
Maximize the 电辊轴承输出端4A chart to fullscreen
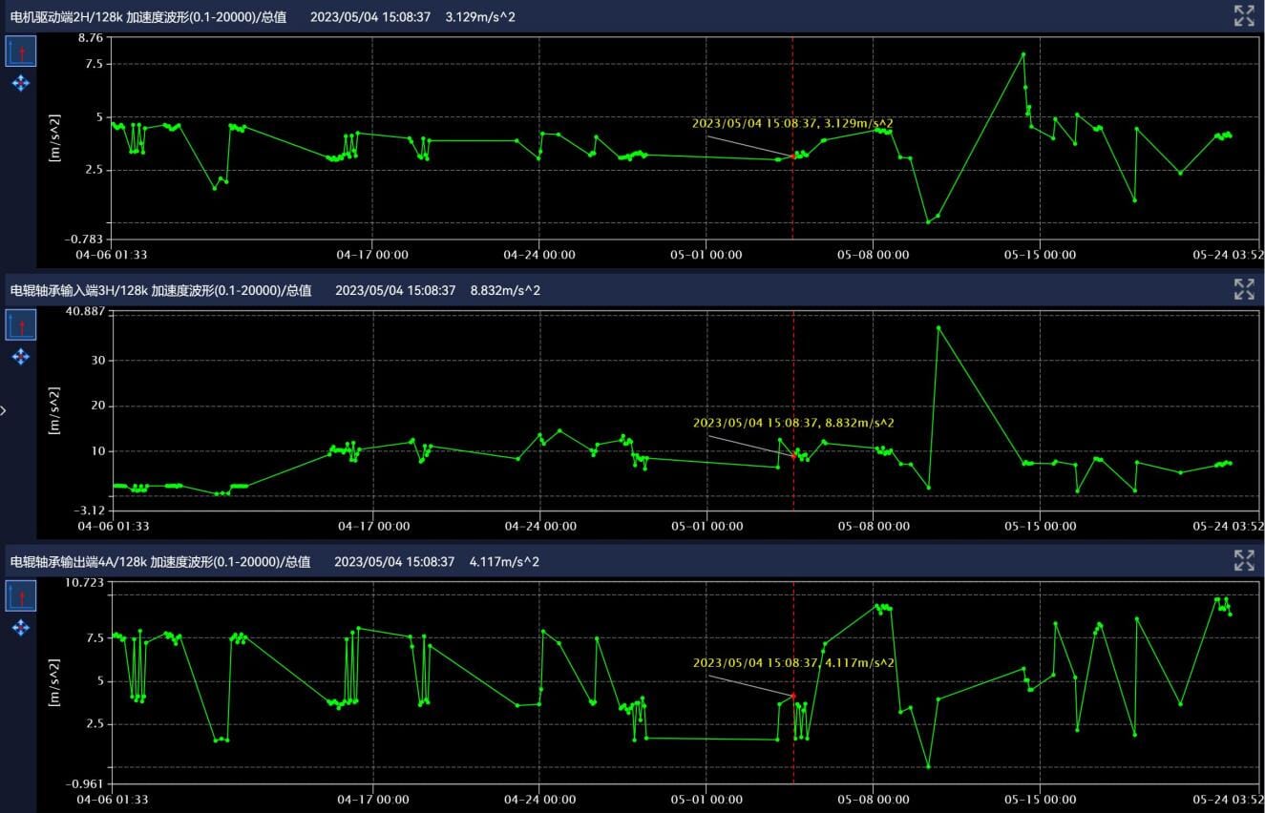1243,560
